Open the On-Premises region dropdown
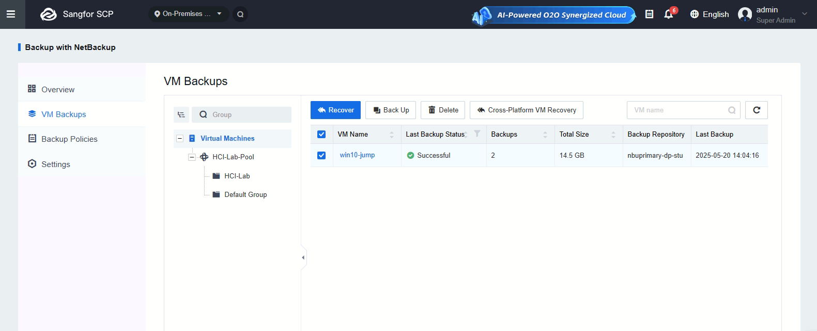The width and height of the screenshot is (817, 331). tap(189, 14)
